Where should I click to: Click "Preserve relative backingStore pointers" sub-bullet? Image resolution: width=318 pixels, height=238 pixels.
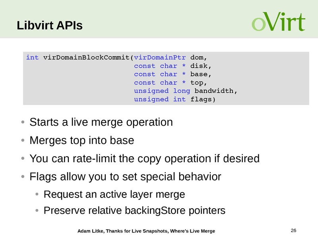coord(134,210)
